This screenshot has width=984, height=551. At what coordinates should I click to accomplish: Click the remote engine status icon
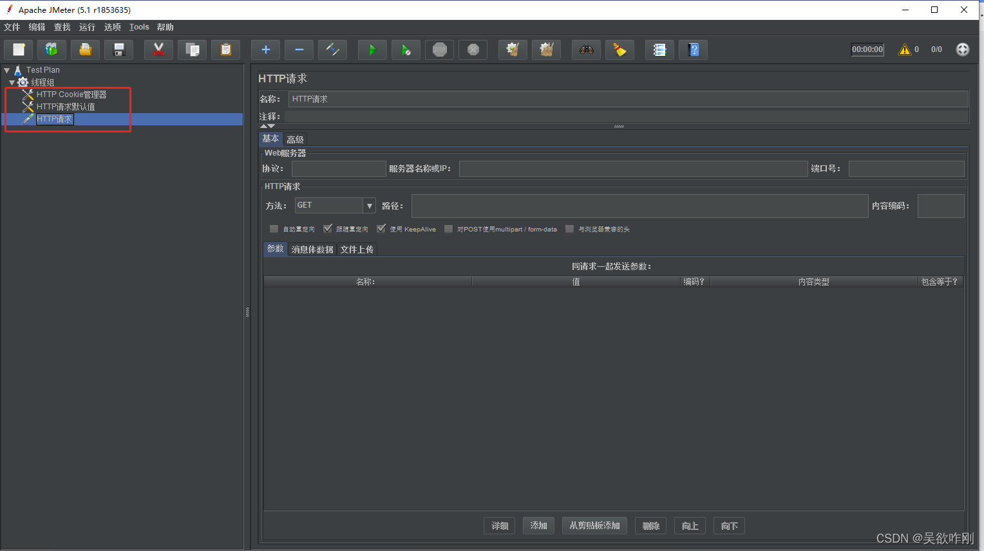click(962, 50)
